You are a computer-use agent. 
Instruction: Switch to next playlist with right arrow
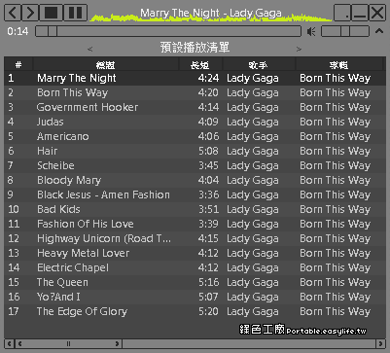point(299,50)
